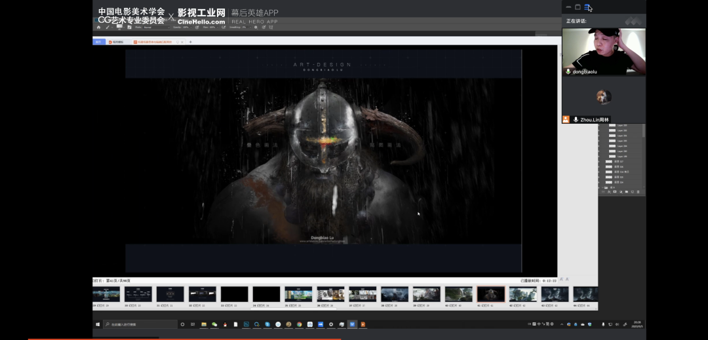Select slide thumbnail number 35

pos(298,294)
